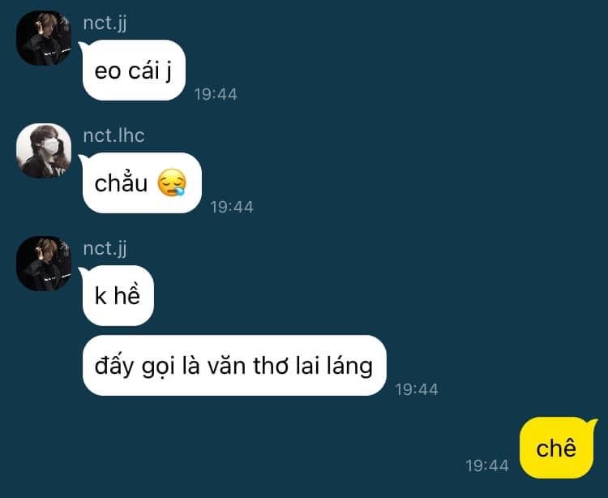The image size is (608, 498).
Task: Tap the sleepy face emoji in message
Action: tap(172, 182)
